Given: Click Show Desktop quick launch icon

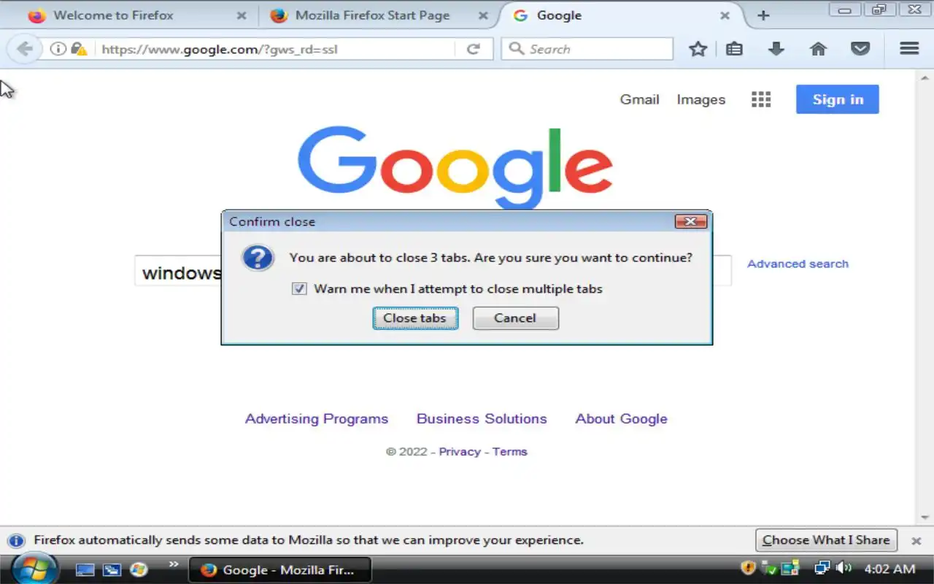Looking at the screenshot, I should (x=85, y=569).
